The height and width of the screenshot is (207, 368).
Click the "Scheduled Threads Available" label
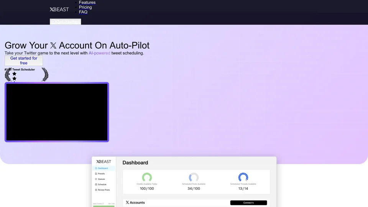coord(243,184)
